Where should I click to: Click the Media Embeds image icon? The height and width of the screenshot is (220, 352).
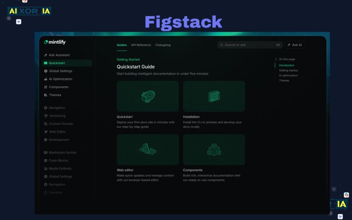[46, 168]
